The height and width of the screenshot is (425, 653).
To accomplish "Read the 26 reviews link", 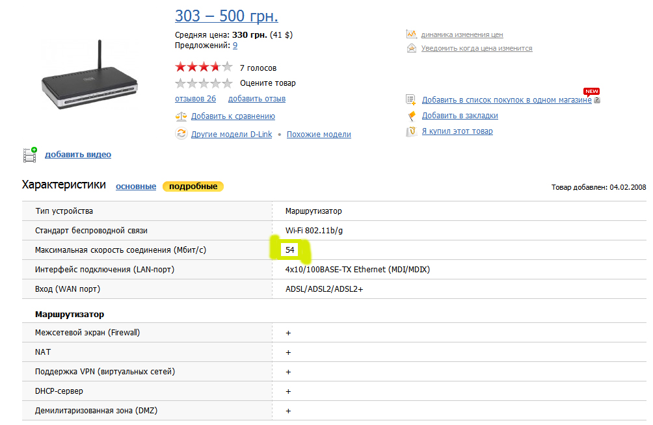I will [195, 99].
